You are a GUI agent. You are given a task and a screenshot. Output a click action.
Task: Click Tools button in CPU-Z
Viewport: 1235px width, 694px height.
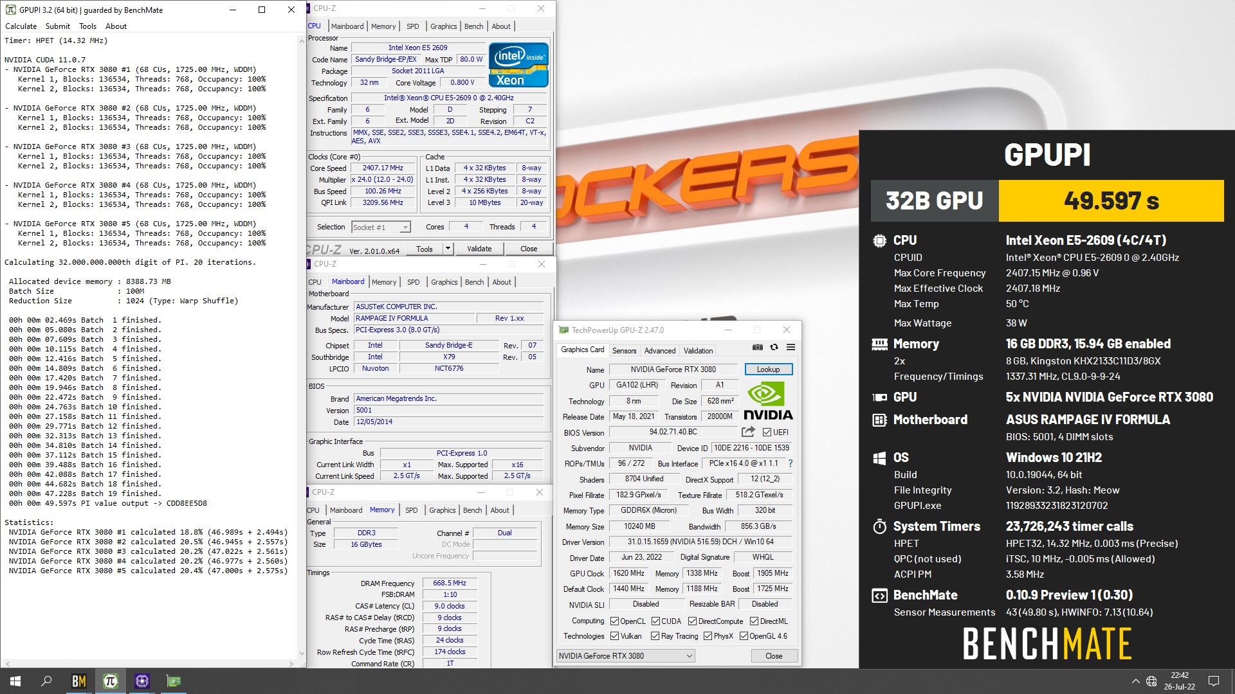[425, 249]
